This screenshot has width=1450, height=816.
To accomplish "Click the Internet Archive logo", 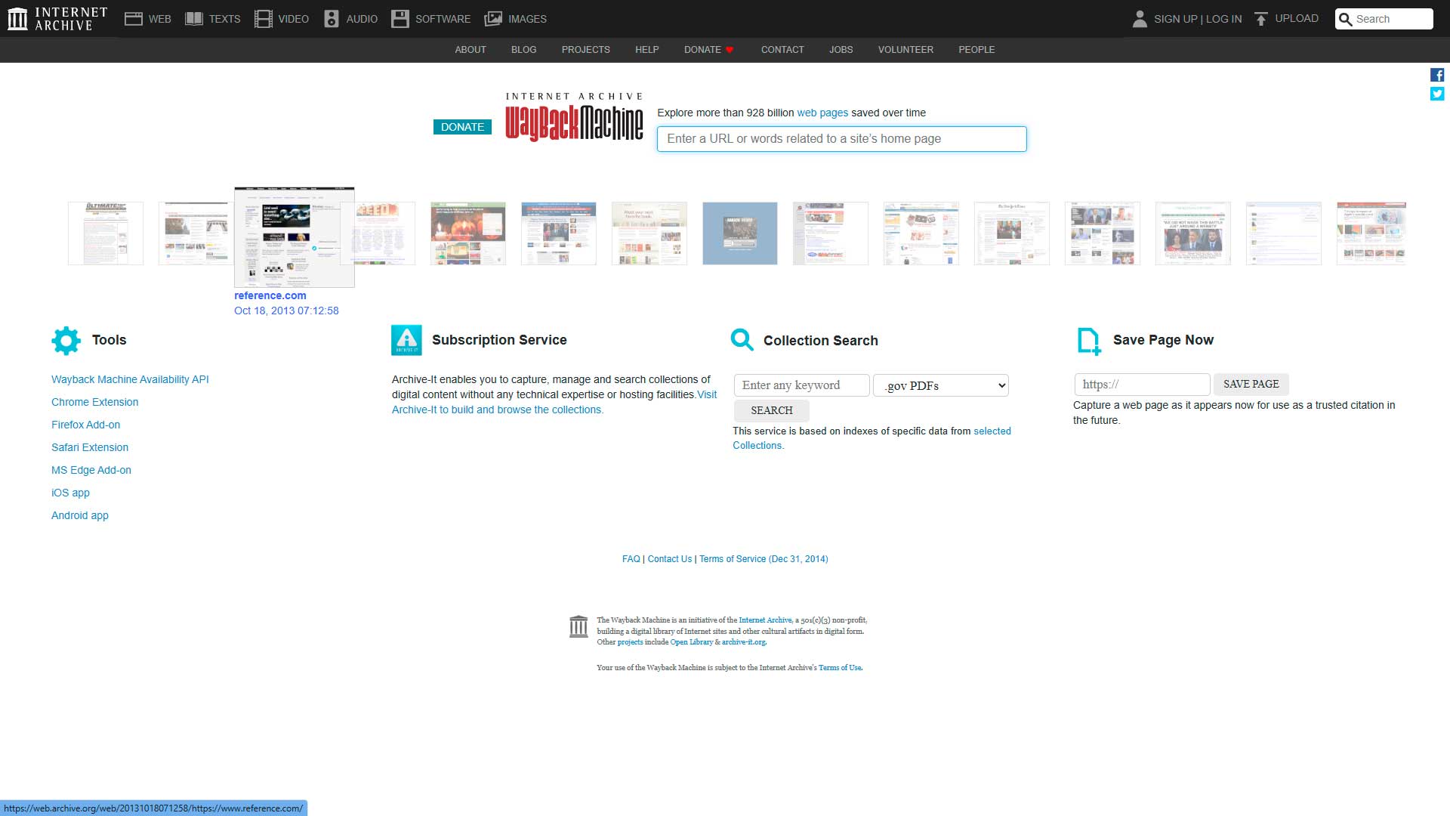I will coord(57,19).
